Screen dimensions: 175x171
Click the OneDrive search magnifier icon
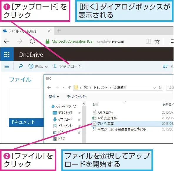[21, 66]
